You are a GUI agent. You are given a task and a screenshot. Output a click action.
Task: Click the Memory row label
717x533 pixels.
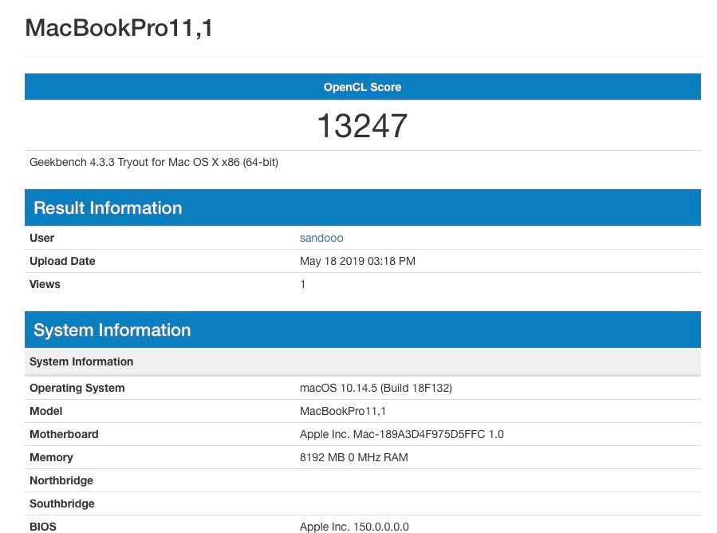[x=51, y=457]
